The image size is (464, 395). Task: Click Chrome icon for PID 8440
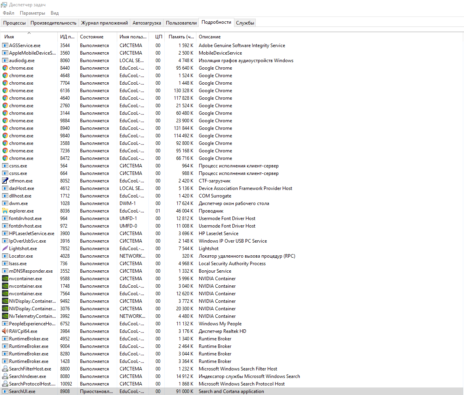5,68
